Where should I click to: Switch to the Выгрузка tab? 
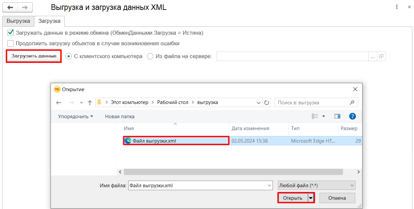click(18, 21)
